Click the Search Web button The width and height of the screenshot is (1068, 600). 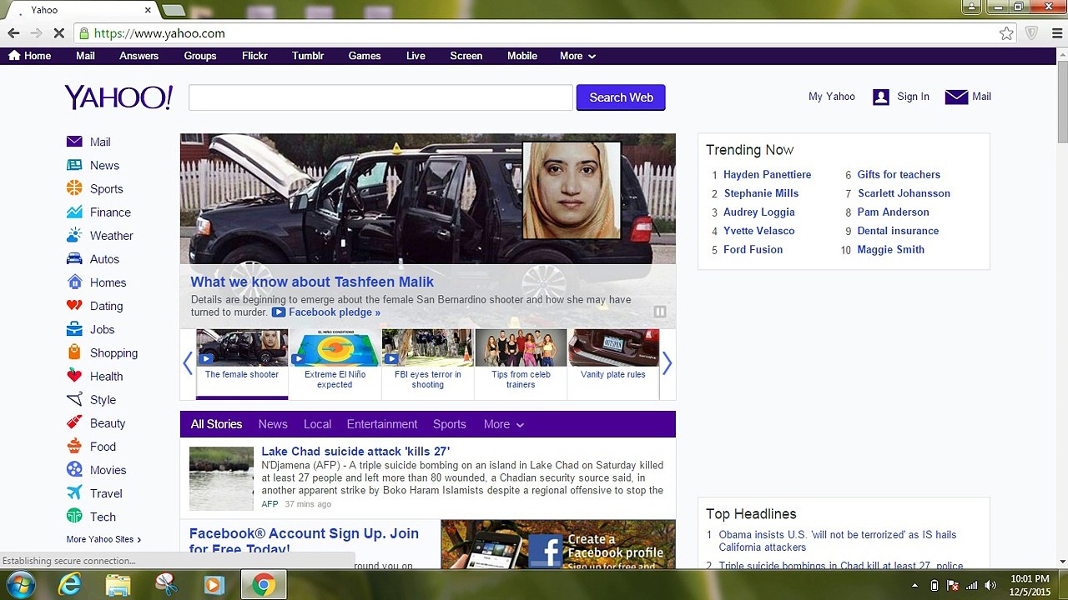tap(621, 97)
